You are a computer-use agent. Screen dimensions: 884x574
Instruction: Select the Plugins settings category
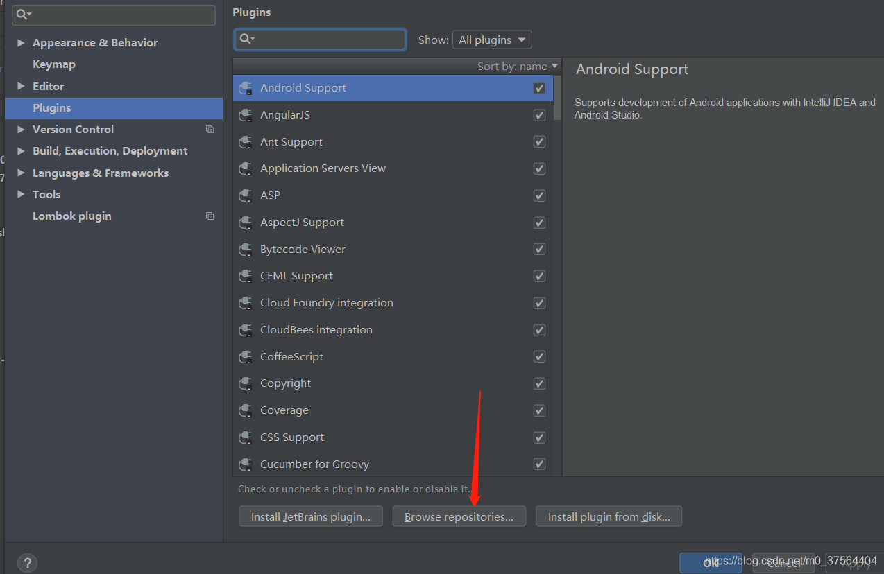[52, 108]
